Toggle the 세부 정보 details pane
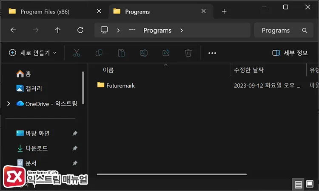319x191 pixels. [x=290, y=53]
